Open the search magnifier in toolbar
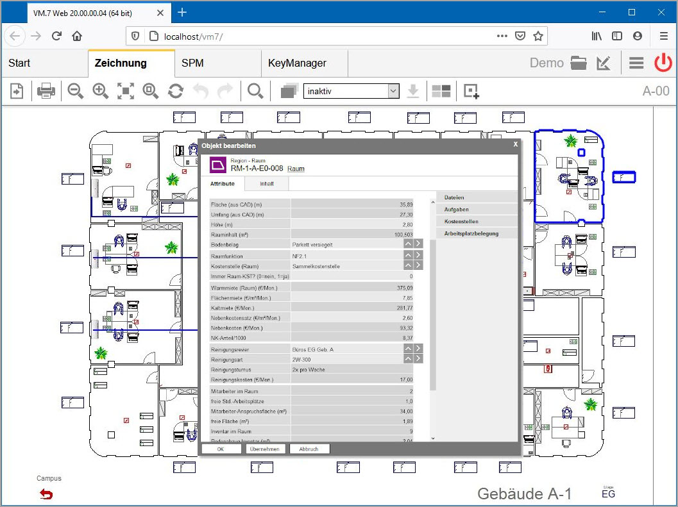Screen dimensions: 678x507 point(255,91)
